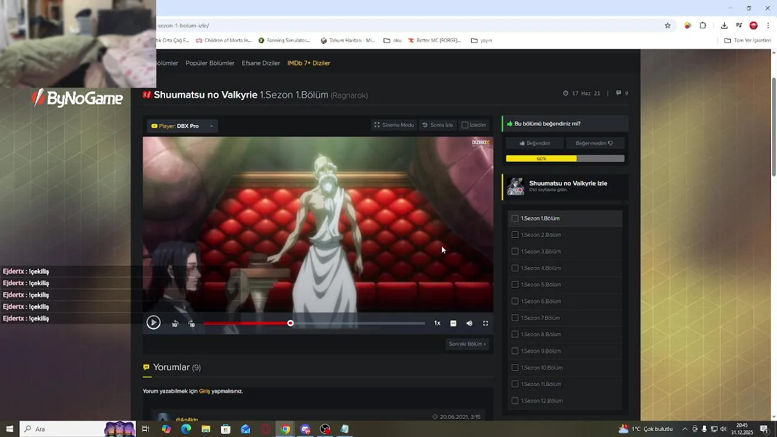
Task: Check the 1.Sezon 6.Bölüm checkbox
Action: tap(515, 301)
